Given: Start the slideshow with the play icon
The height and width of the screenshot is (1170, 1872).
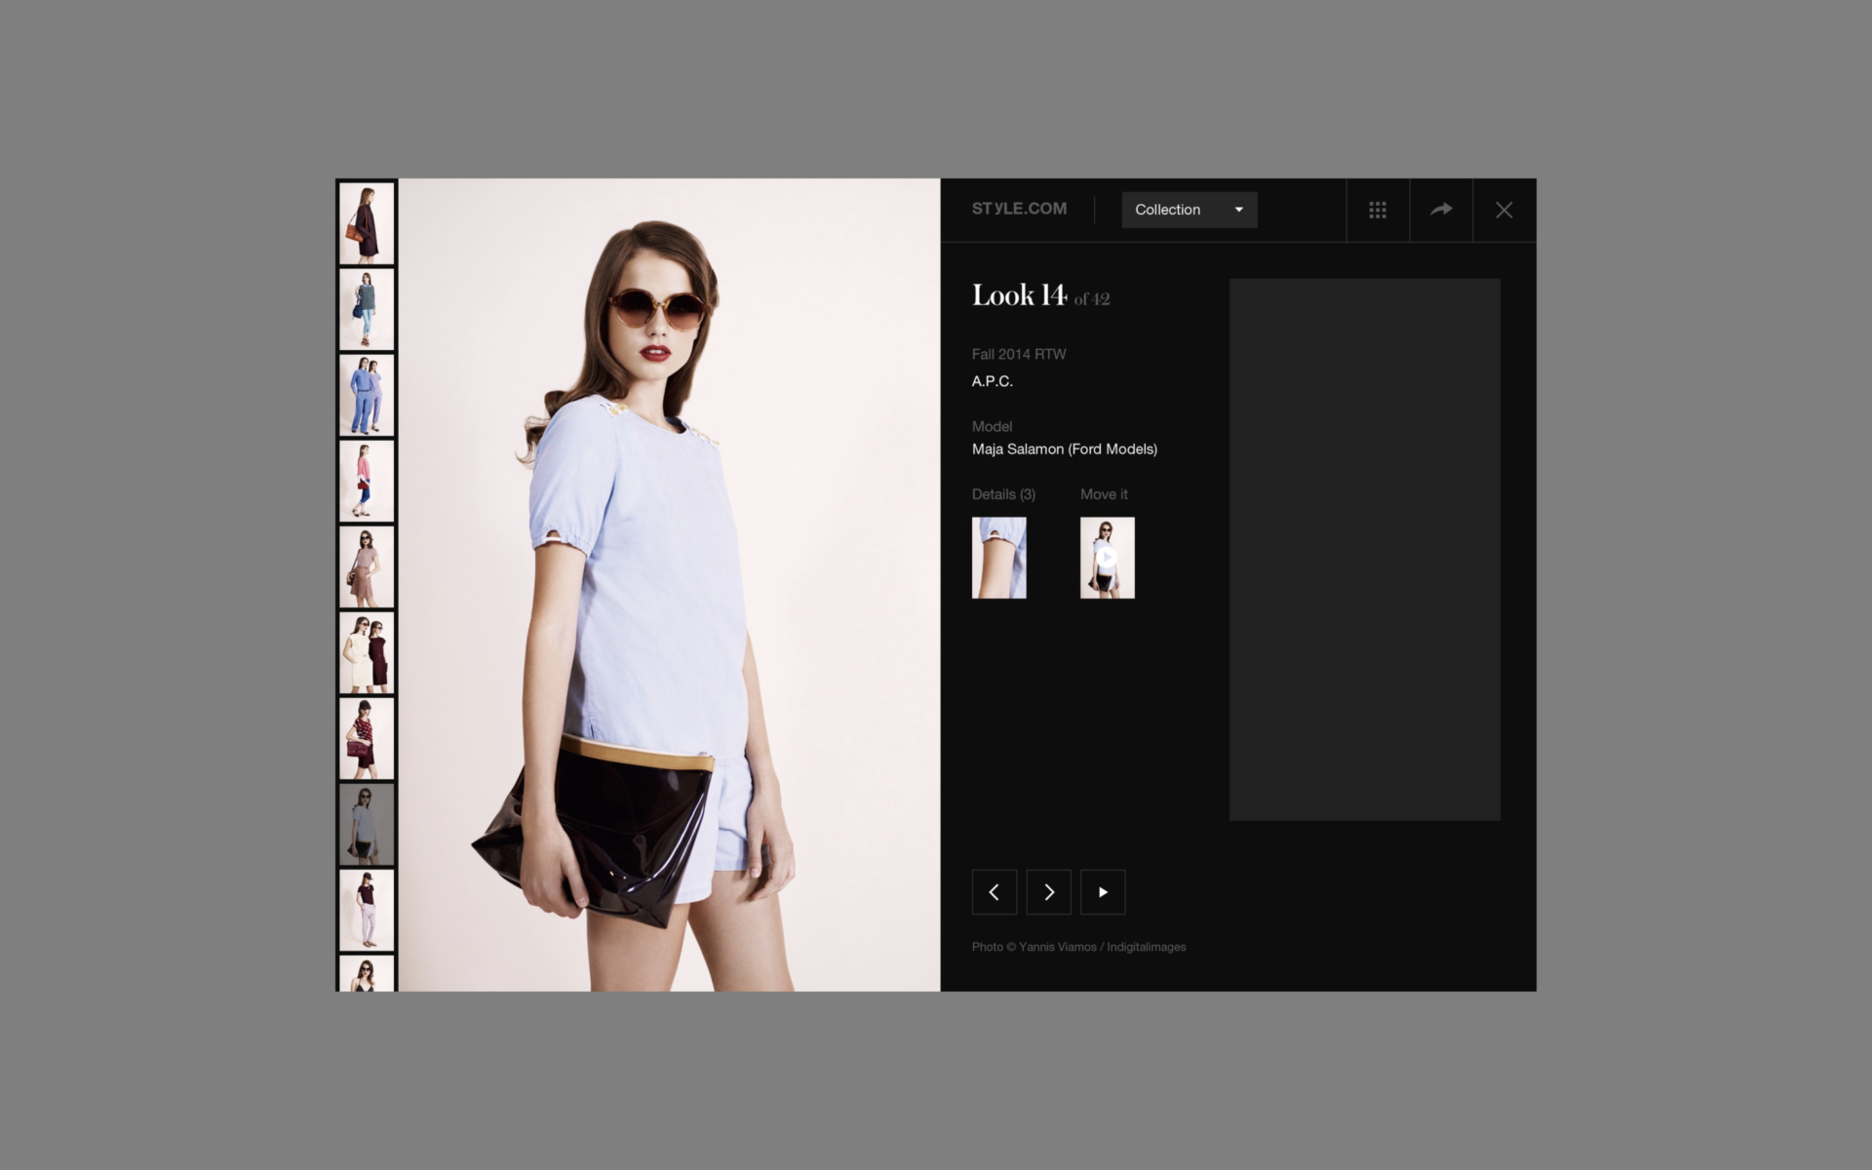Looking at the screenshot, I should (1103, 891).
